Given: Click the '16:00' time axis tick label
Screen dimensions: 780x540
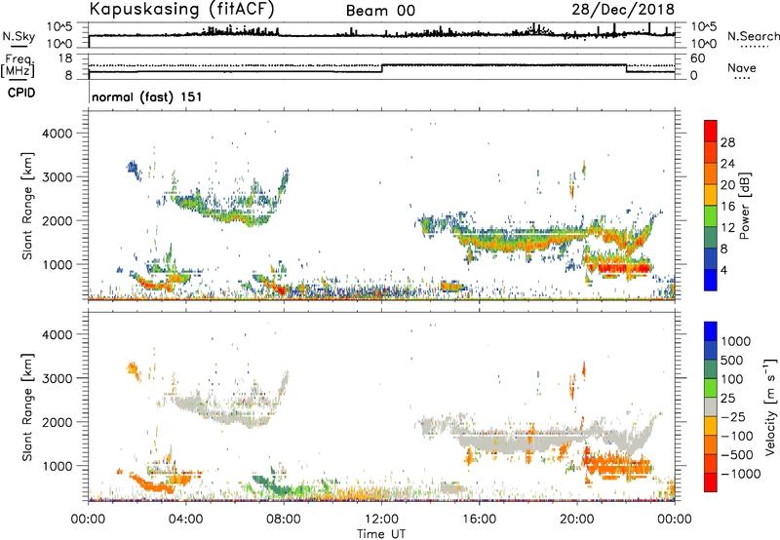Looking at the screenshot, I should point(479,520).
